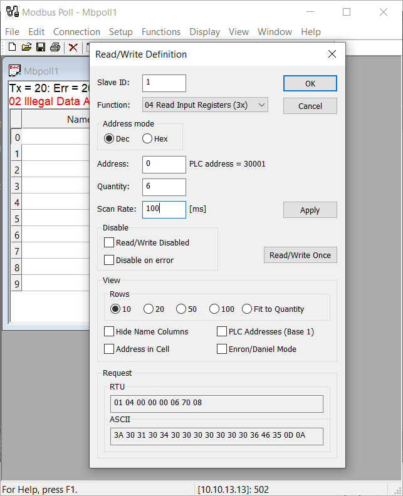Click the Apply button

310,210
